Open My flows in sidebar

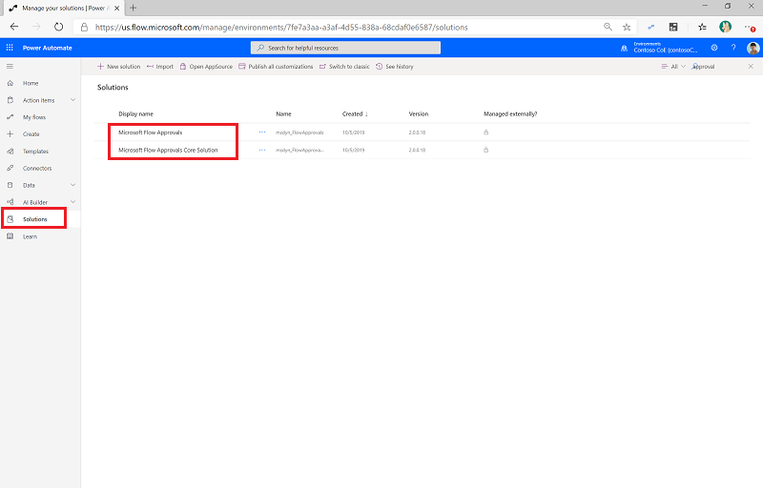click(34, 117)
